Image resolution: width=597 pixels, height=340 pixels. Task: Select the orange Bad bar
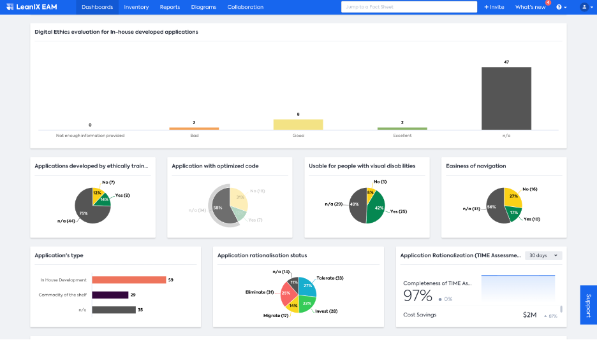pos(194,129)
